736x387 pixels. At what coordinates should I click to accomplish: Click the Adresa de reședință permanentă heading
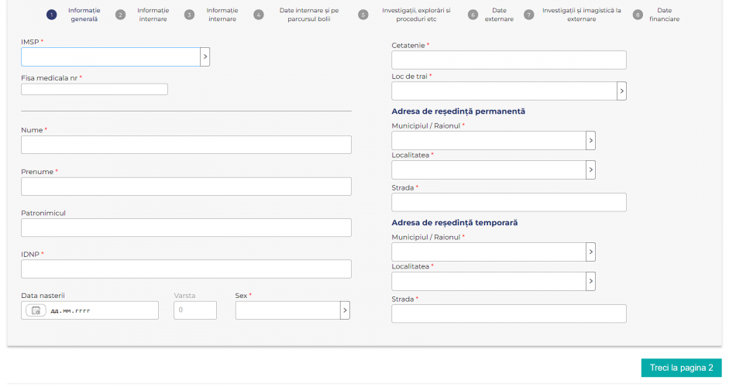(x=458, y=111)
